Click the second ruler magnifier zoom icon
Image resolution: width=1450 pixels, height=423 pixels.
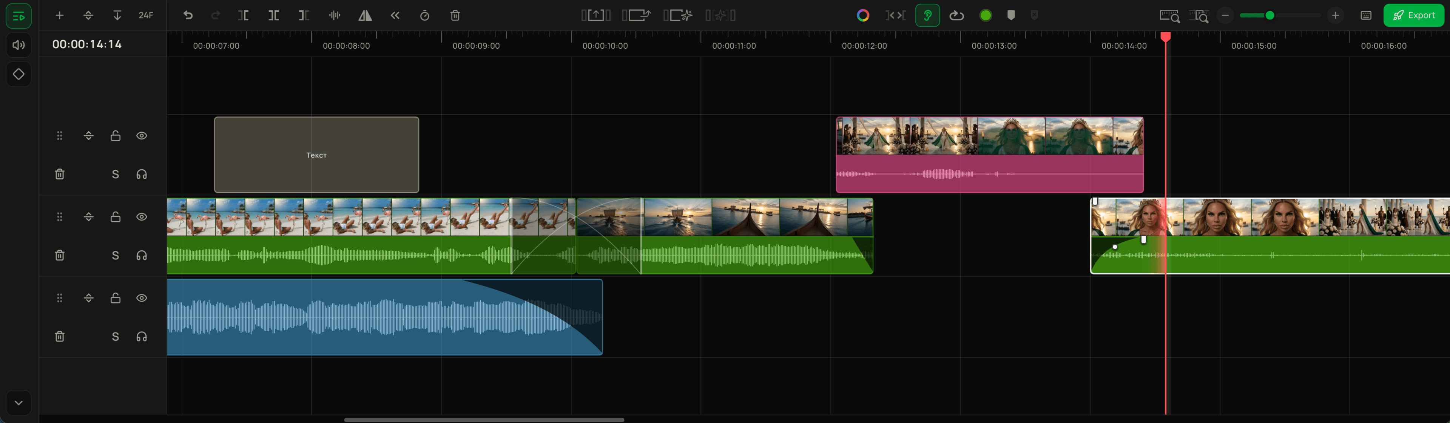(1199, 16)
